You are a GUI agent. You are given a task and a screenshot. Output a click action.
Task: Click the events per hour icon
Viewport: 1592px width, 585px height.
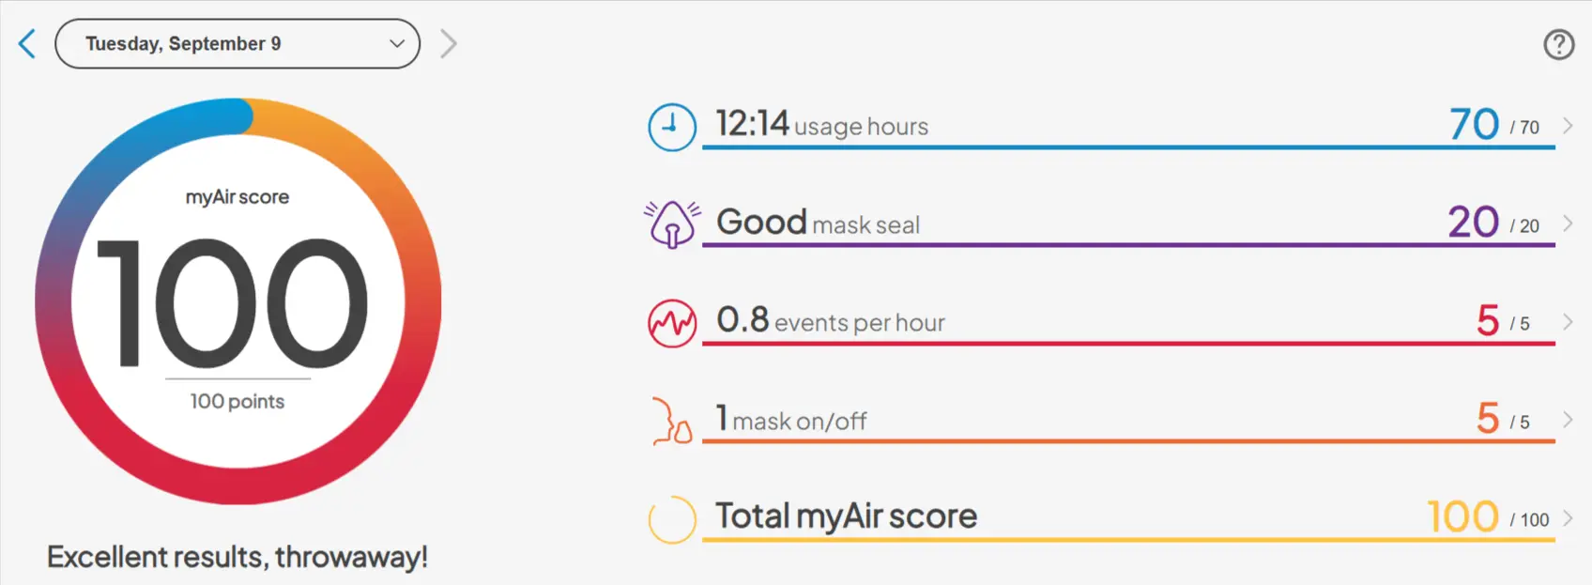[672, 323]
